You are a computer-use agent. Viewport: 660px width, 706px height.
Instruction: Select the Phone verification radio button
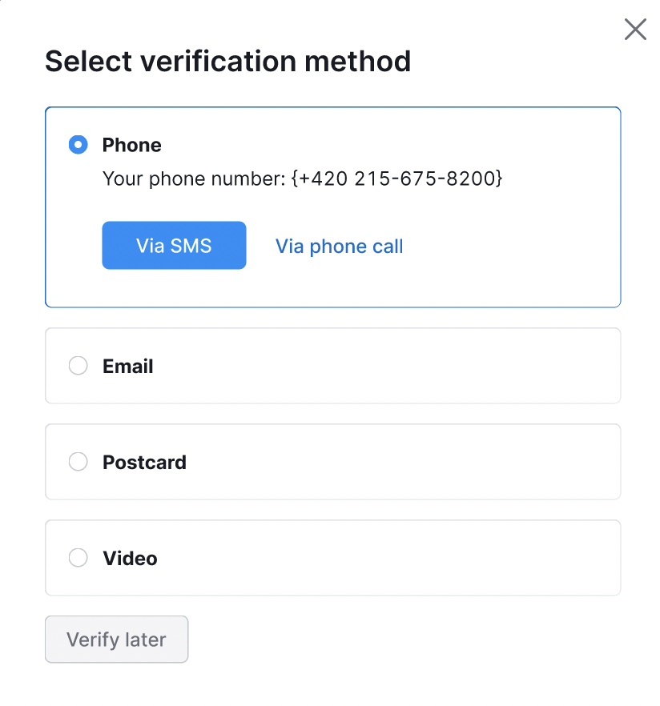[x=78, y=145]
